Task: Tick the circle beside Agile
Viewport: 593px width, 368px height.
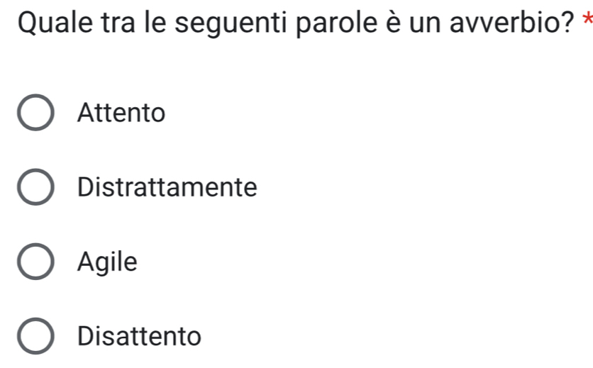Action: 35,263
